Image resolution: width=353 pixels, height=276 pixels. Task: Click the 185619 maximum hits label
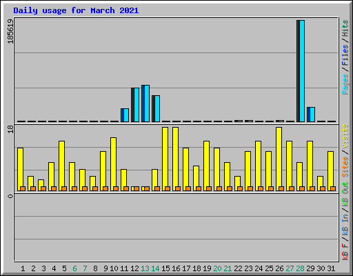tap(10, 31)
